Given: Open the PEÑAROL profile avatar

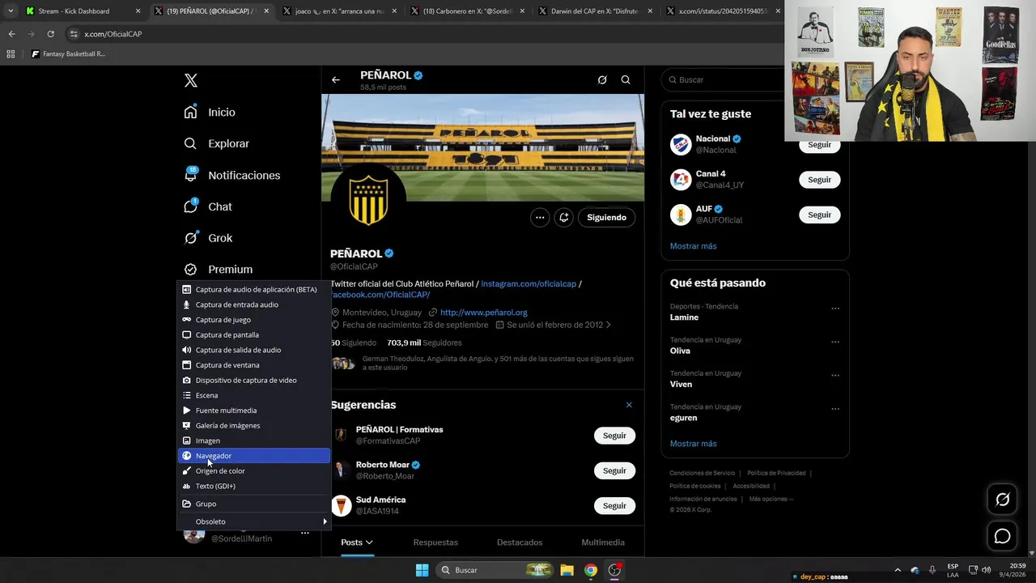Looking at the screenshot, I should [368, 200].
